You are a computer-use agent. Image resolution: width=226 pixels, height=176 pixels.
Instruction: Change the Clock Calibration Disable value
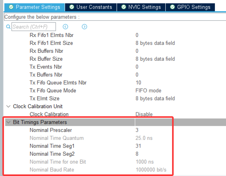(144, 114)
